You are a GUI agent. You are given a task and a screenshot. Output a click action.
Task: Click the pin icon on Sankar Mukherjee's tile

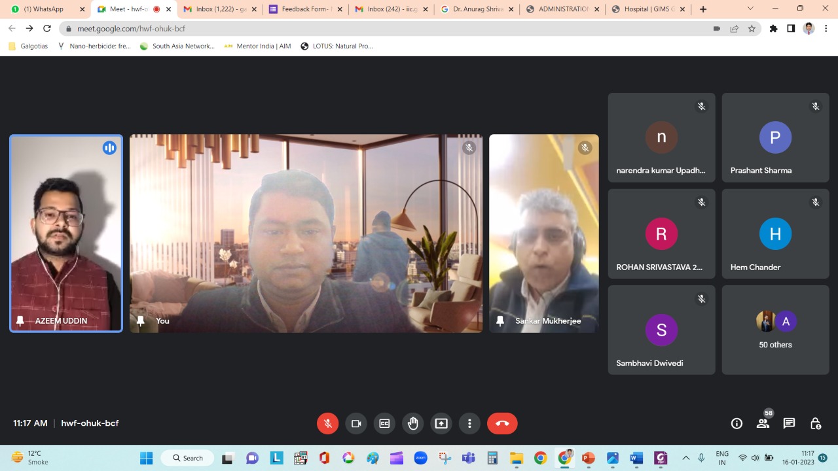point(500,321)
